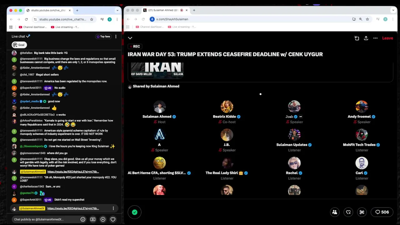This screenshot has width=400, height=225.
Task: Open emoji picker in live chat input
Action: [83, 219]
